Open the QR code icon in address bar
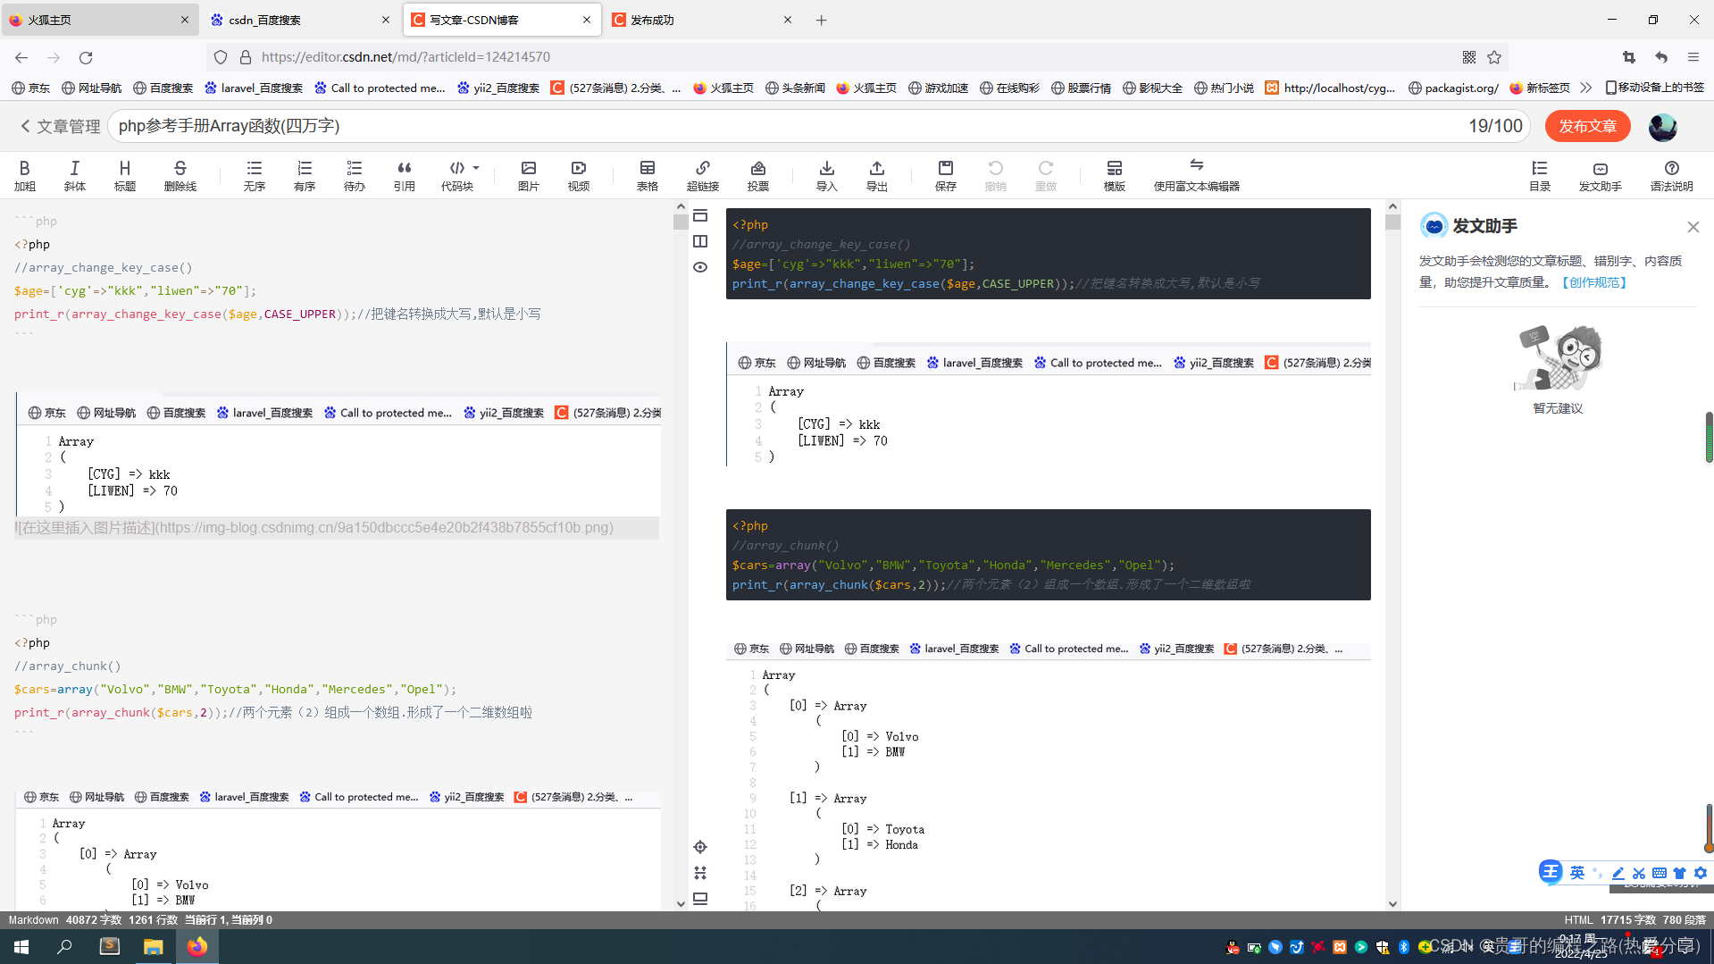This screenshot has width=1714, height=964. pyautogui.click(x=1469, y=57)
